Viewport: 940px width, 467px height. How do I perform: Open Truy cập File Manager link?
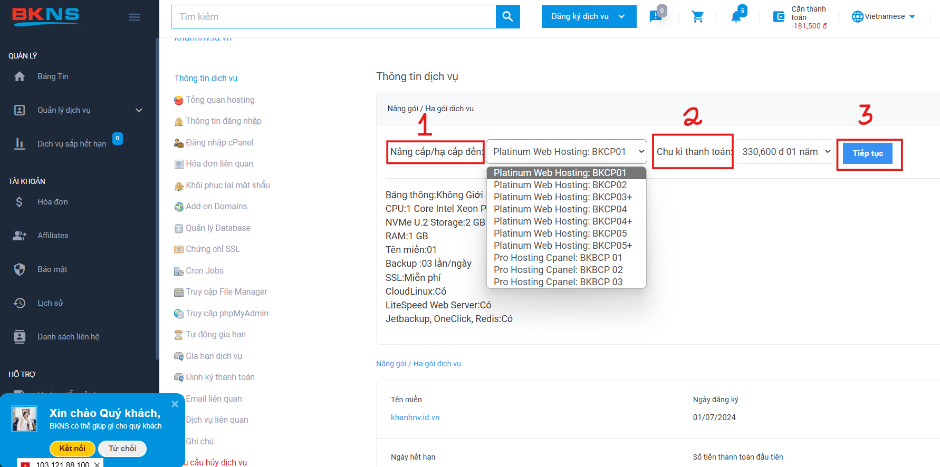click(x=226, y=292)
